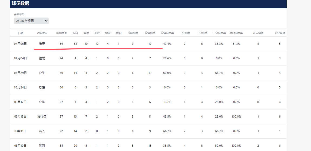Open the 25-26 常规赛 season type dropdown
Screen dimensions: 311x151
coord(31,21)
